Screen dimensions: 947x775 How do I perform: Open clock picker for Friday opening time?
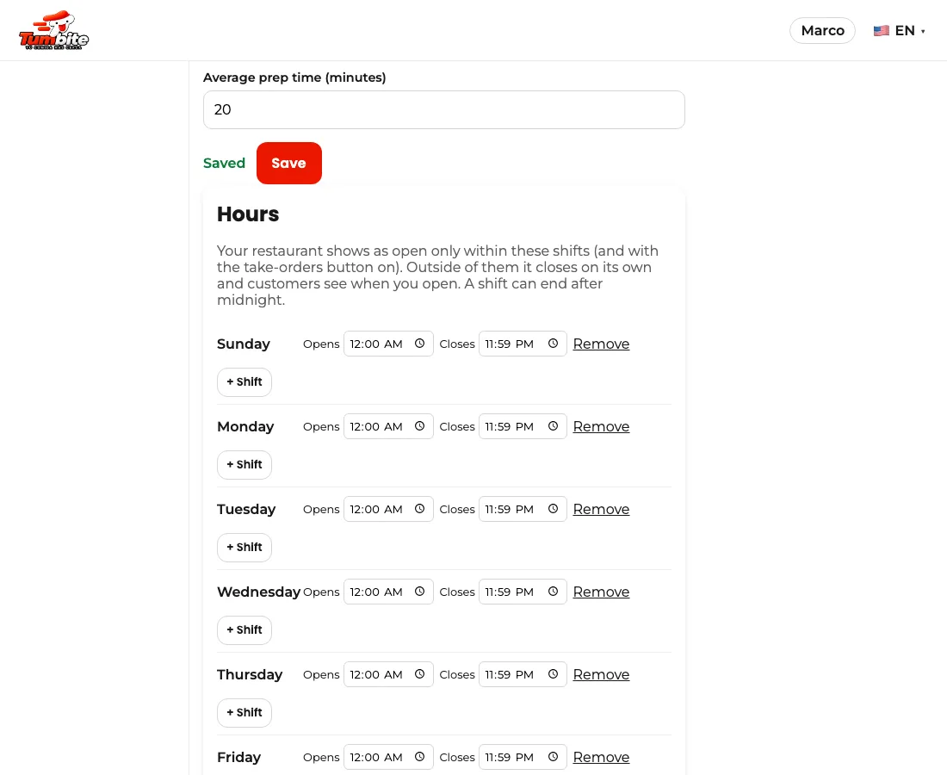pyautogui.click(x=420, y=758)
